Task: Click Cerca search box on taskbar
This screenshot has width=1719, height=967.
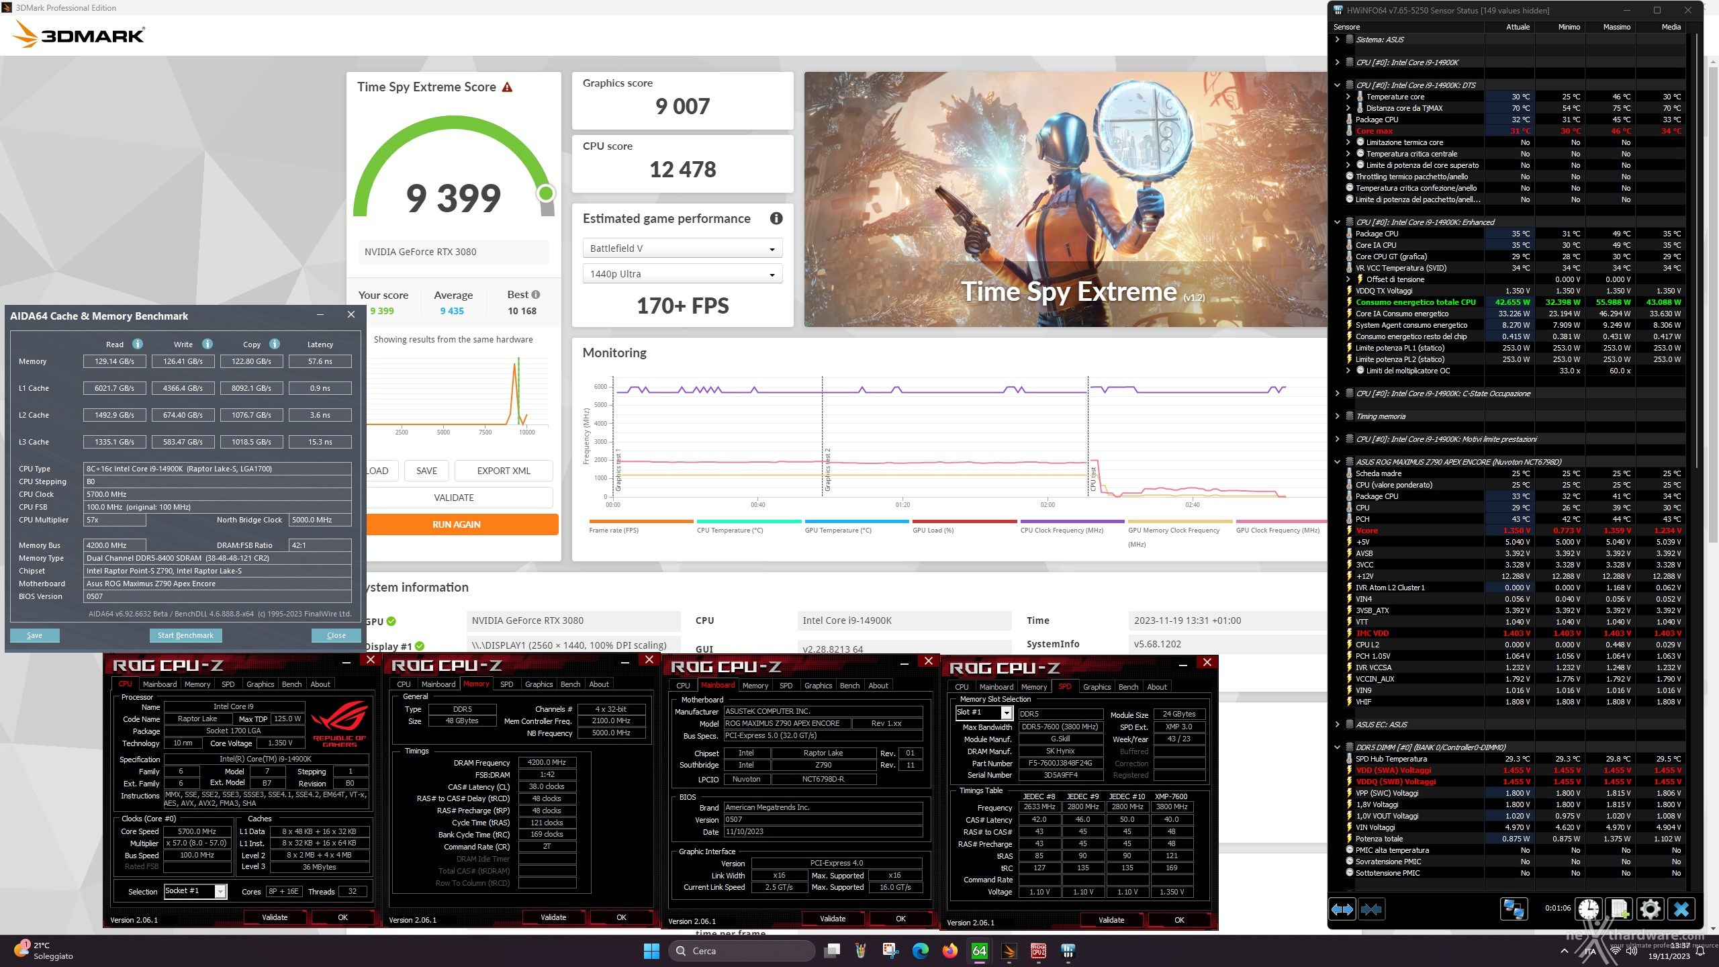Action: pos(742,951)
